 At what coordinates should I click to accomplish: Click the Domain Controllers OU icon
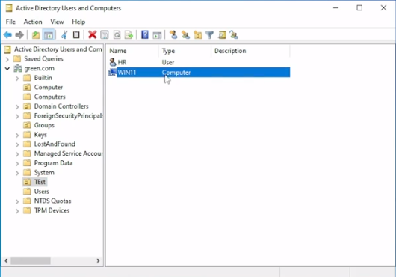coord(27,106)
